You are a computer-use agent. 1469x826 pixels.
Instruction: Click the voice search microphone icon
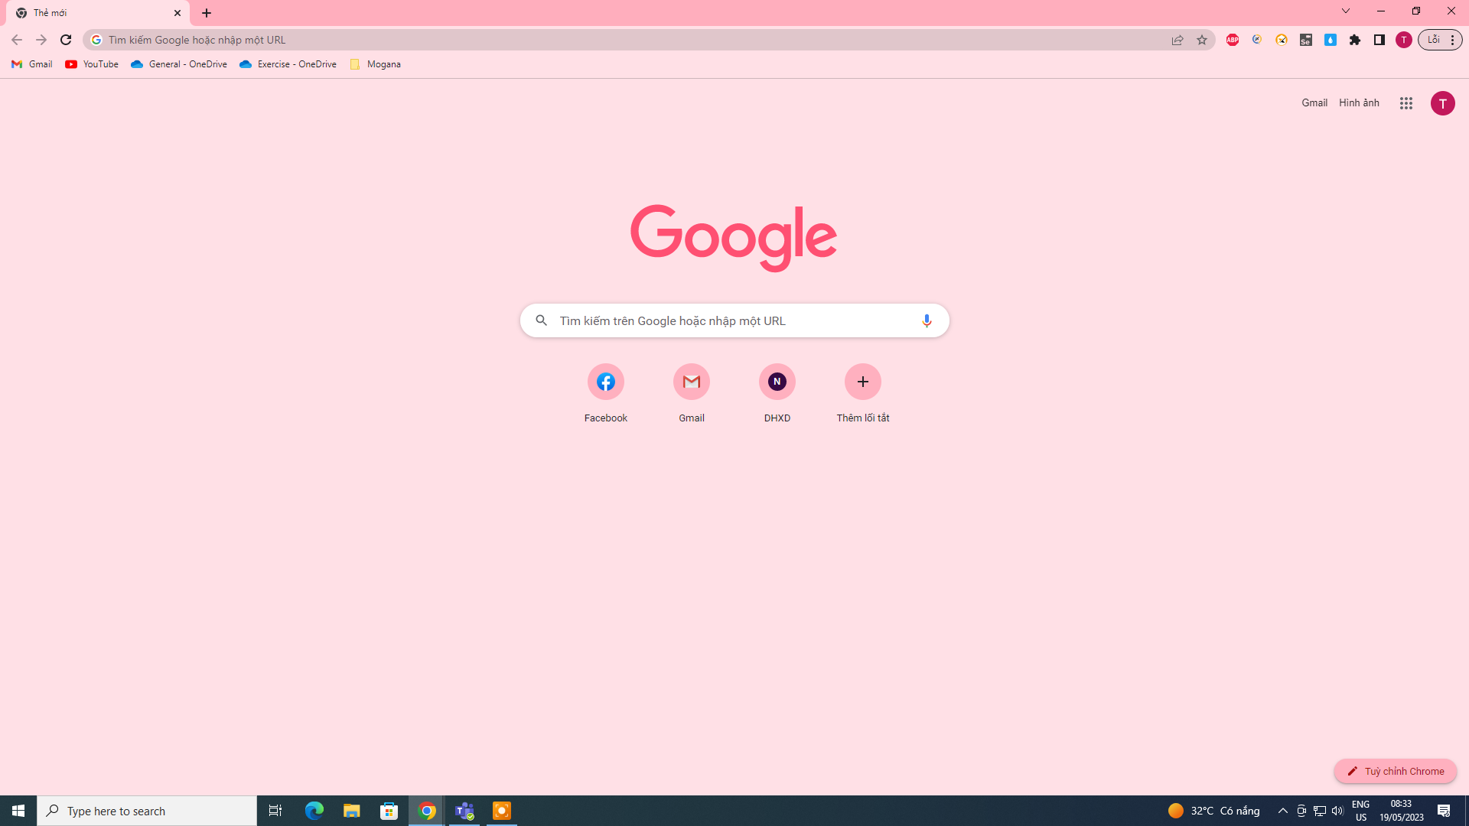coord(926,320)
